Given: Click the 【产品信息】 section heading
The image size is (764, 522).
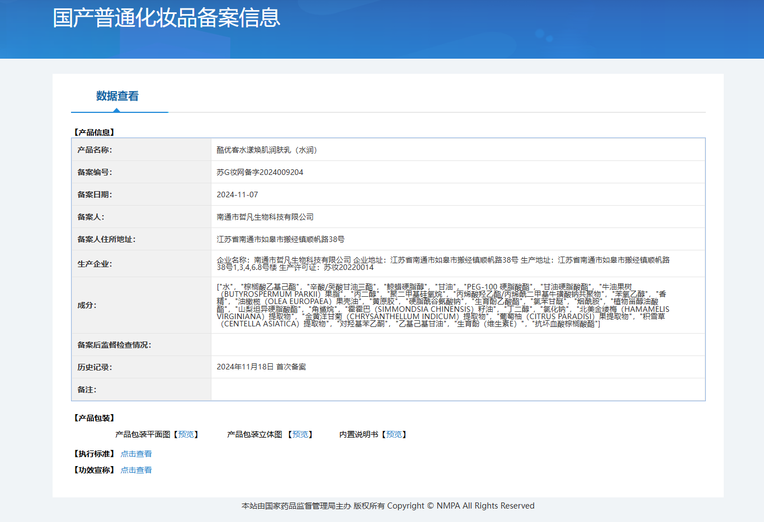Looking at the screenshot, I should coord(94,132).
